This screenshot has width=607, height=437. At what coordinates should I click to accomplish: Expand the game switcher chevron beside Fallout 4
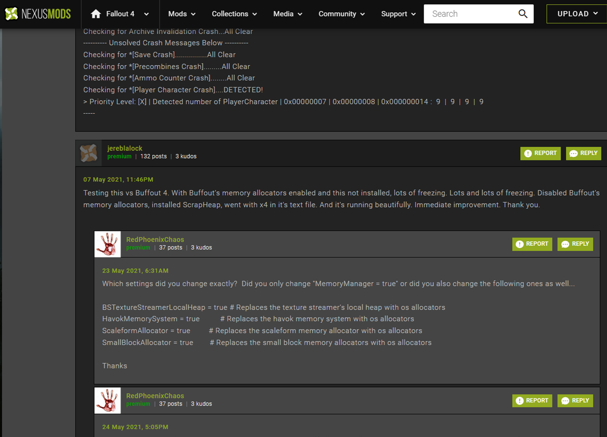pyautogui.click(x=147, y=14)
